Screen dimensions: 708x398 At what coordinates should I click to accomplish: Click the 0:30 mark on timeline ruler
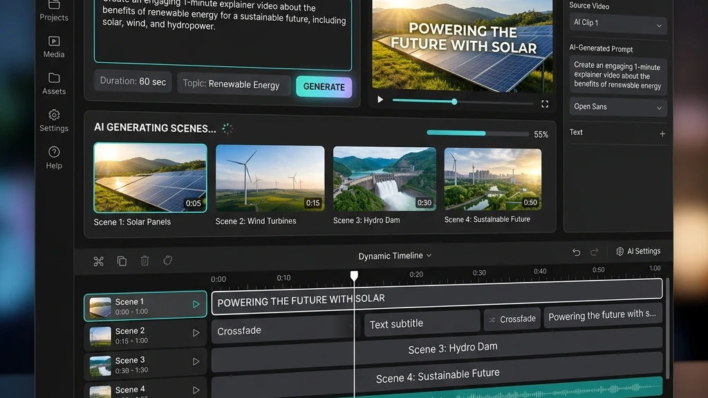(479, 273)
